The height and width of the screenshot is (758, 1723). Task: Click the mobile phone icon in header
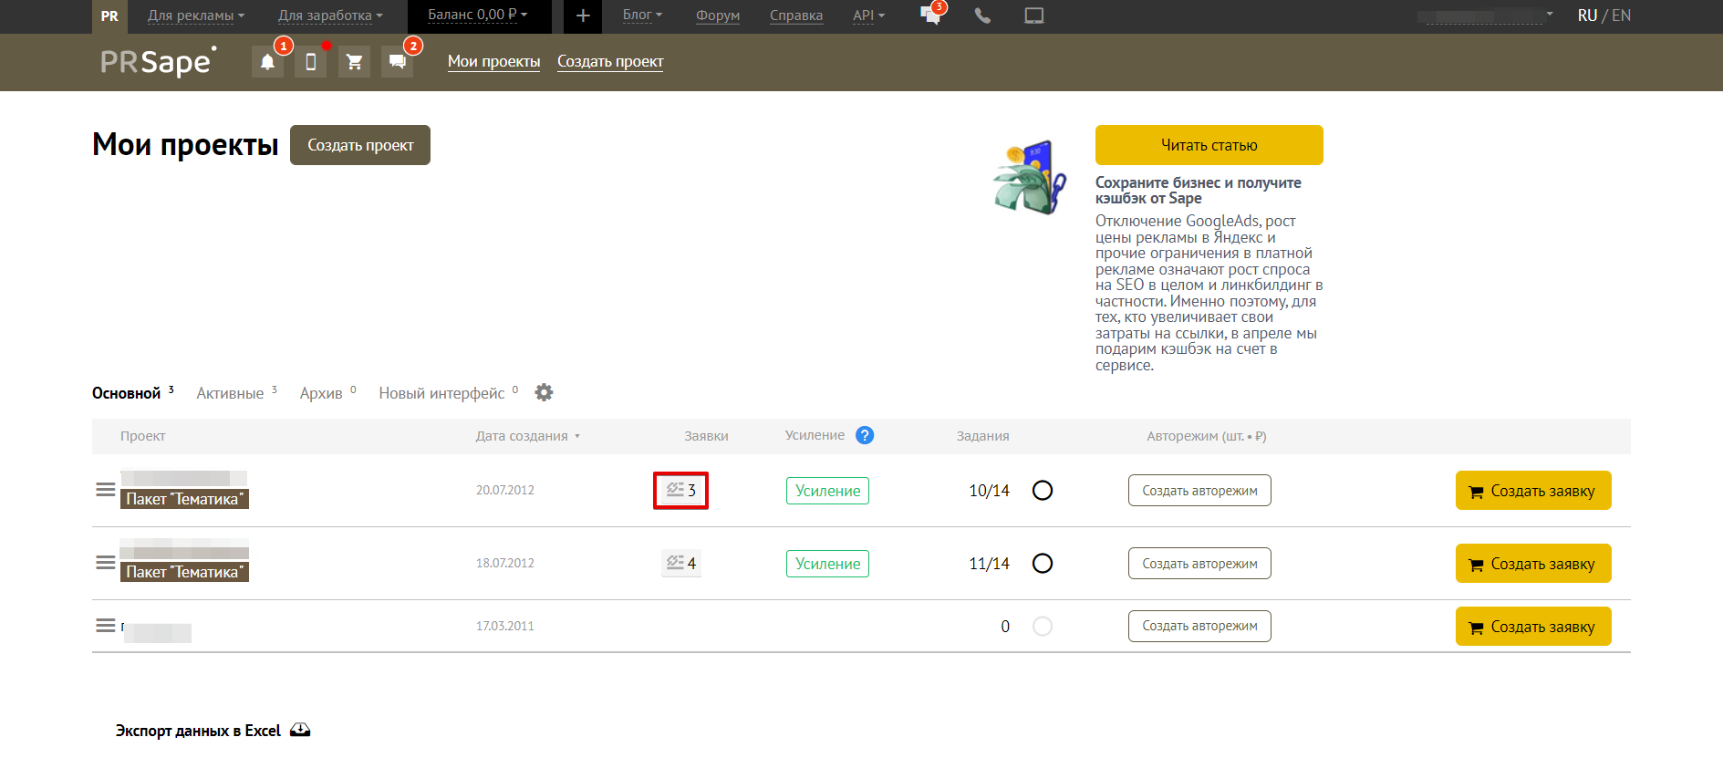[x=310, y=62]
